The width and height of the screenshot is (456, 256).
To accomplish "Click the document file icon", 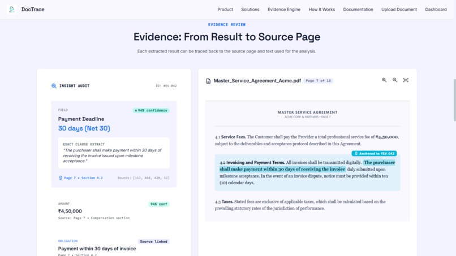I will (208, 81).
